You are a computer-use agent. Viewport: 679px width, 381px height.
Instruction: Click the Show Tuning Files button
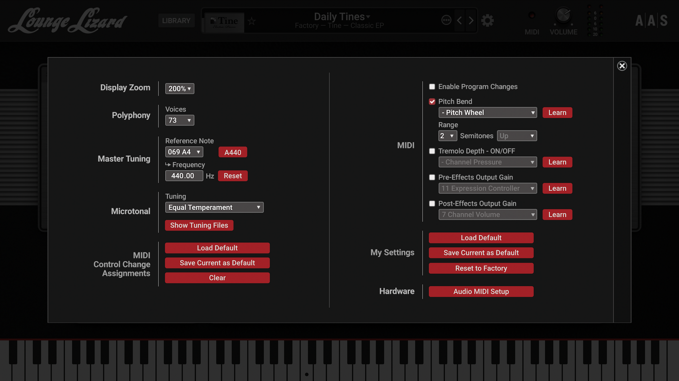tap(199, 225)
